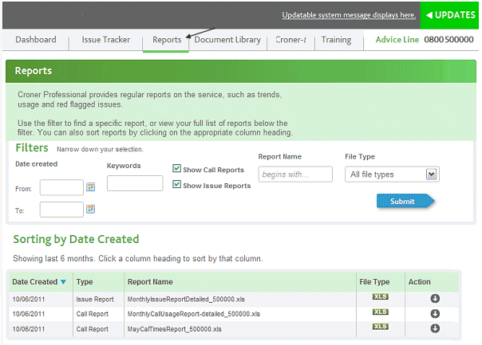The height and width of the screenshot is (345, 482).
Task: Download MonthlyCallUsageReport-detailed_500000.xls using its arrow icon
Action: click(435, 314)
